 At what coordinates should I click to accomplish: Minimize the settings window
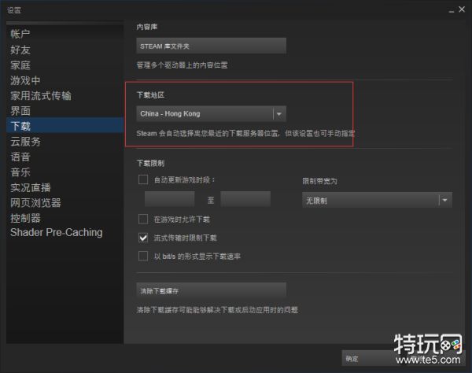coord(452,10)
